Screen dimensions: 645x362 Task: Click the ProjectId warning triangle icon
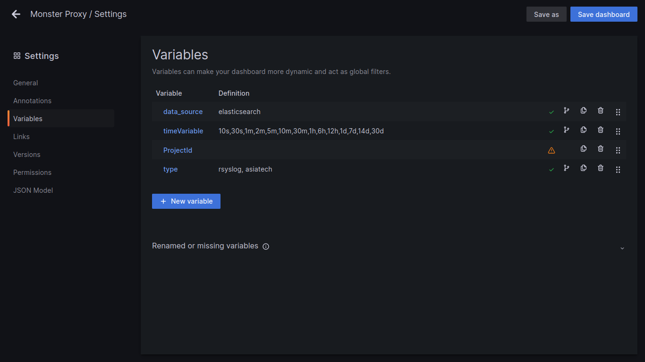click(552, 150)
